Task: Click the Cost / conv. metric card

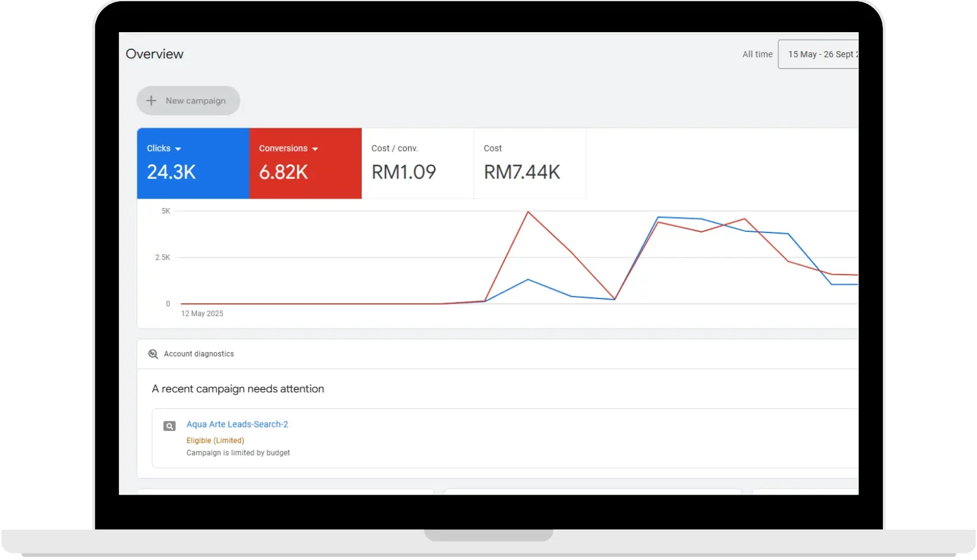Action: pos(417,163)
